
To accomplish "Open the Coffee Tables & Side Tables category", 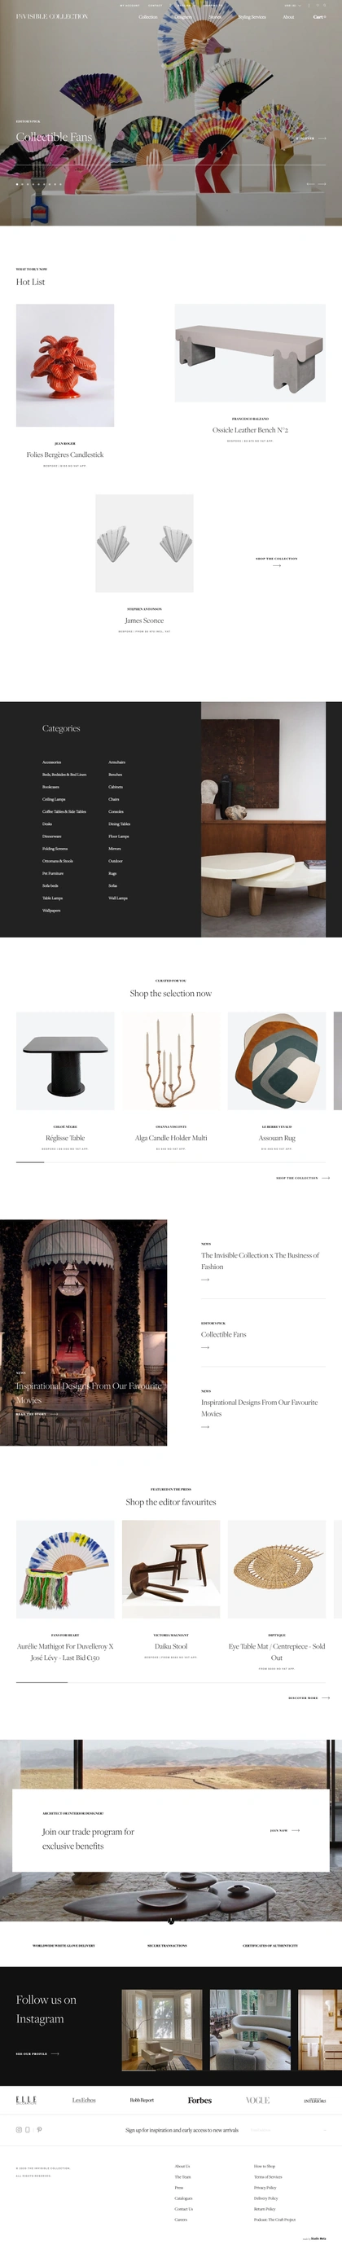I will (64, 811).
